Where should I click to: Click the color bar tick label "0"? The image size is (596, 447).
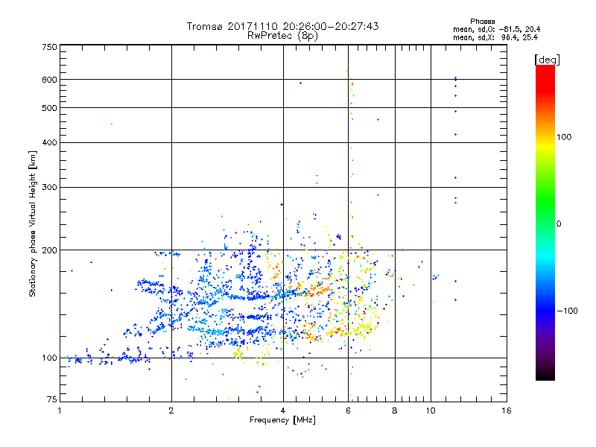coord(559,223)
